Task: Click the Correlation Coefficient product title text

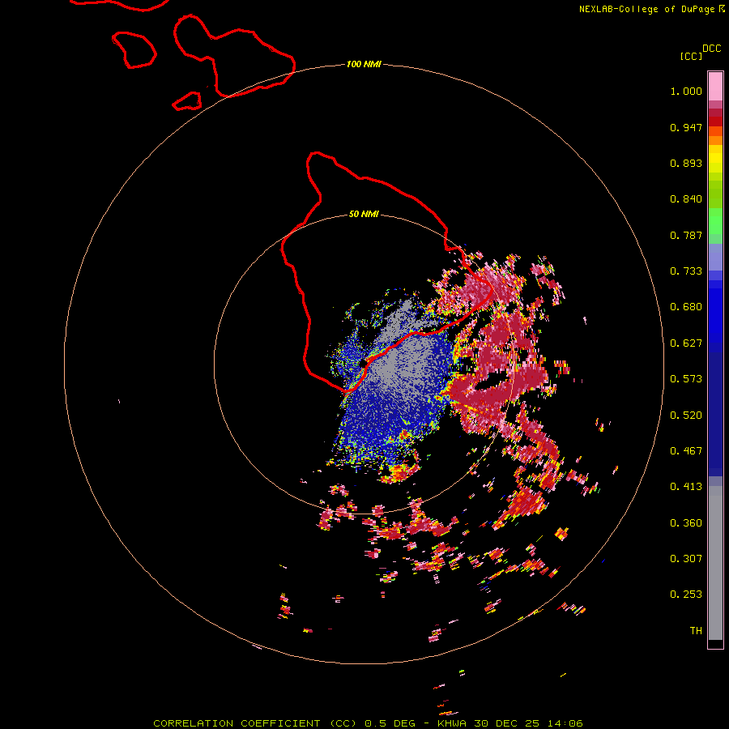Action: [x=255, y=723]
